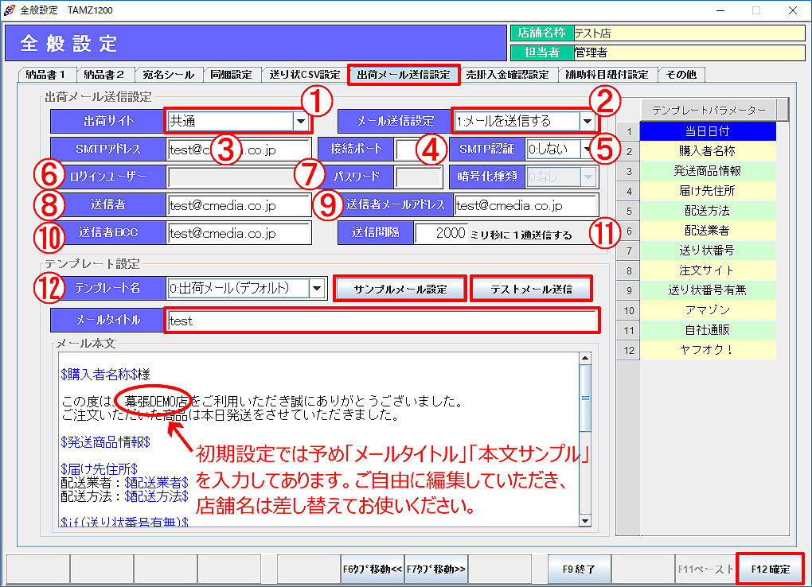Click the SMTPアドレス text field
812x587 pixels.
(239, 150)
